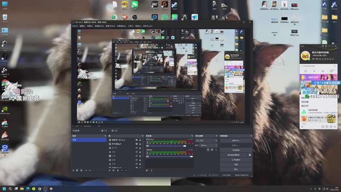The width and height of the screenshot is (341, 192).
Task: Toggle lock on 直播间广告5.png source
Action: point(140,140)
